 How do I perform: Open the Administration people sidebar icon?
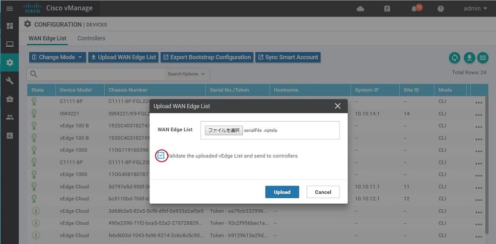pos(10,117)
